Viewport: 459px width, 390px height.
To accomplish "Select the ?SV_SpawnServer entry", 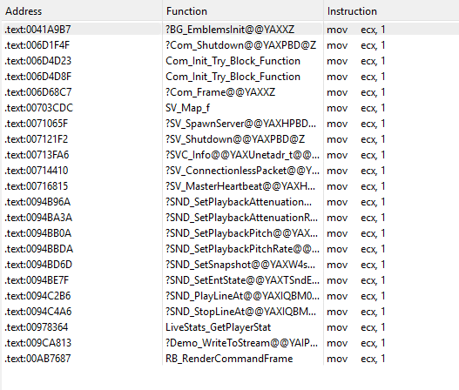I will 231,124.
